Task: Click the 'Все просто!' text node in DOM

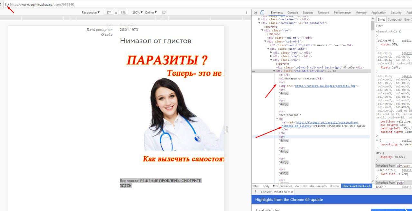Action: tap(290, 115)
